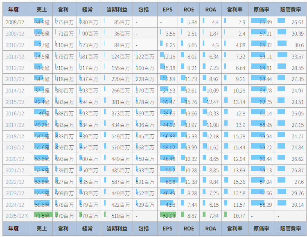The width and height of the screenshot is (307, 237).
Task: Open the 2025/12 forecast year cell
Action: click(16, 215)
